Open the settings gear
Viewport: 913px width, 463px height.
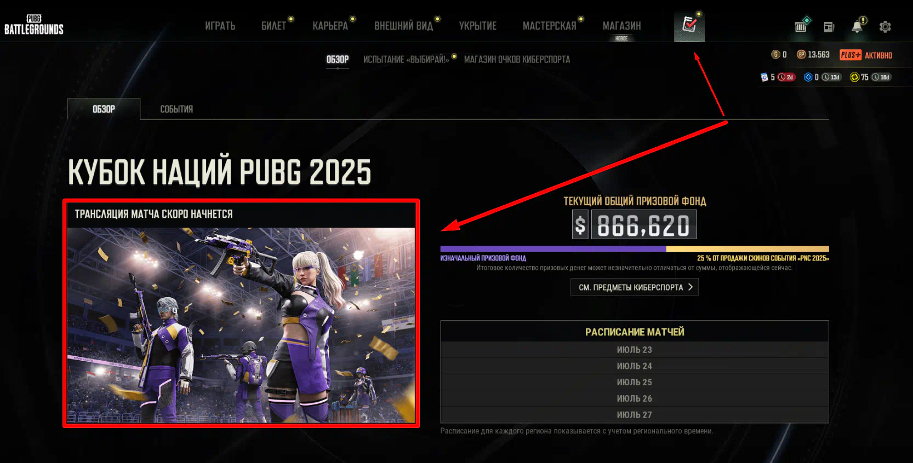[885, 27]
